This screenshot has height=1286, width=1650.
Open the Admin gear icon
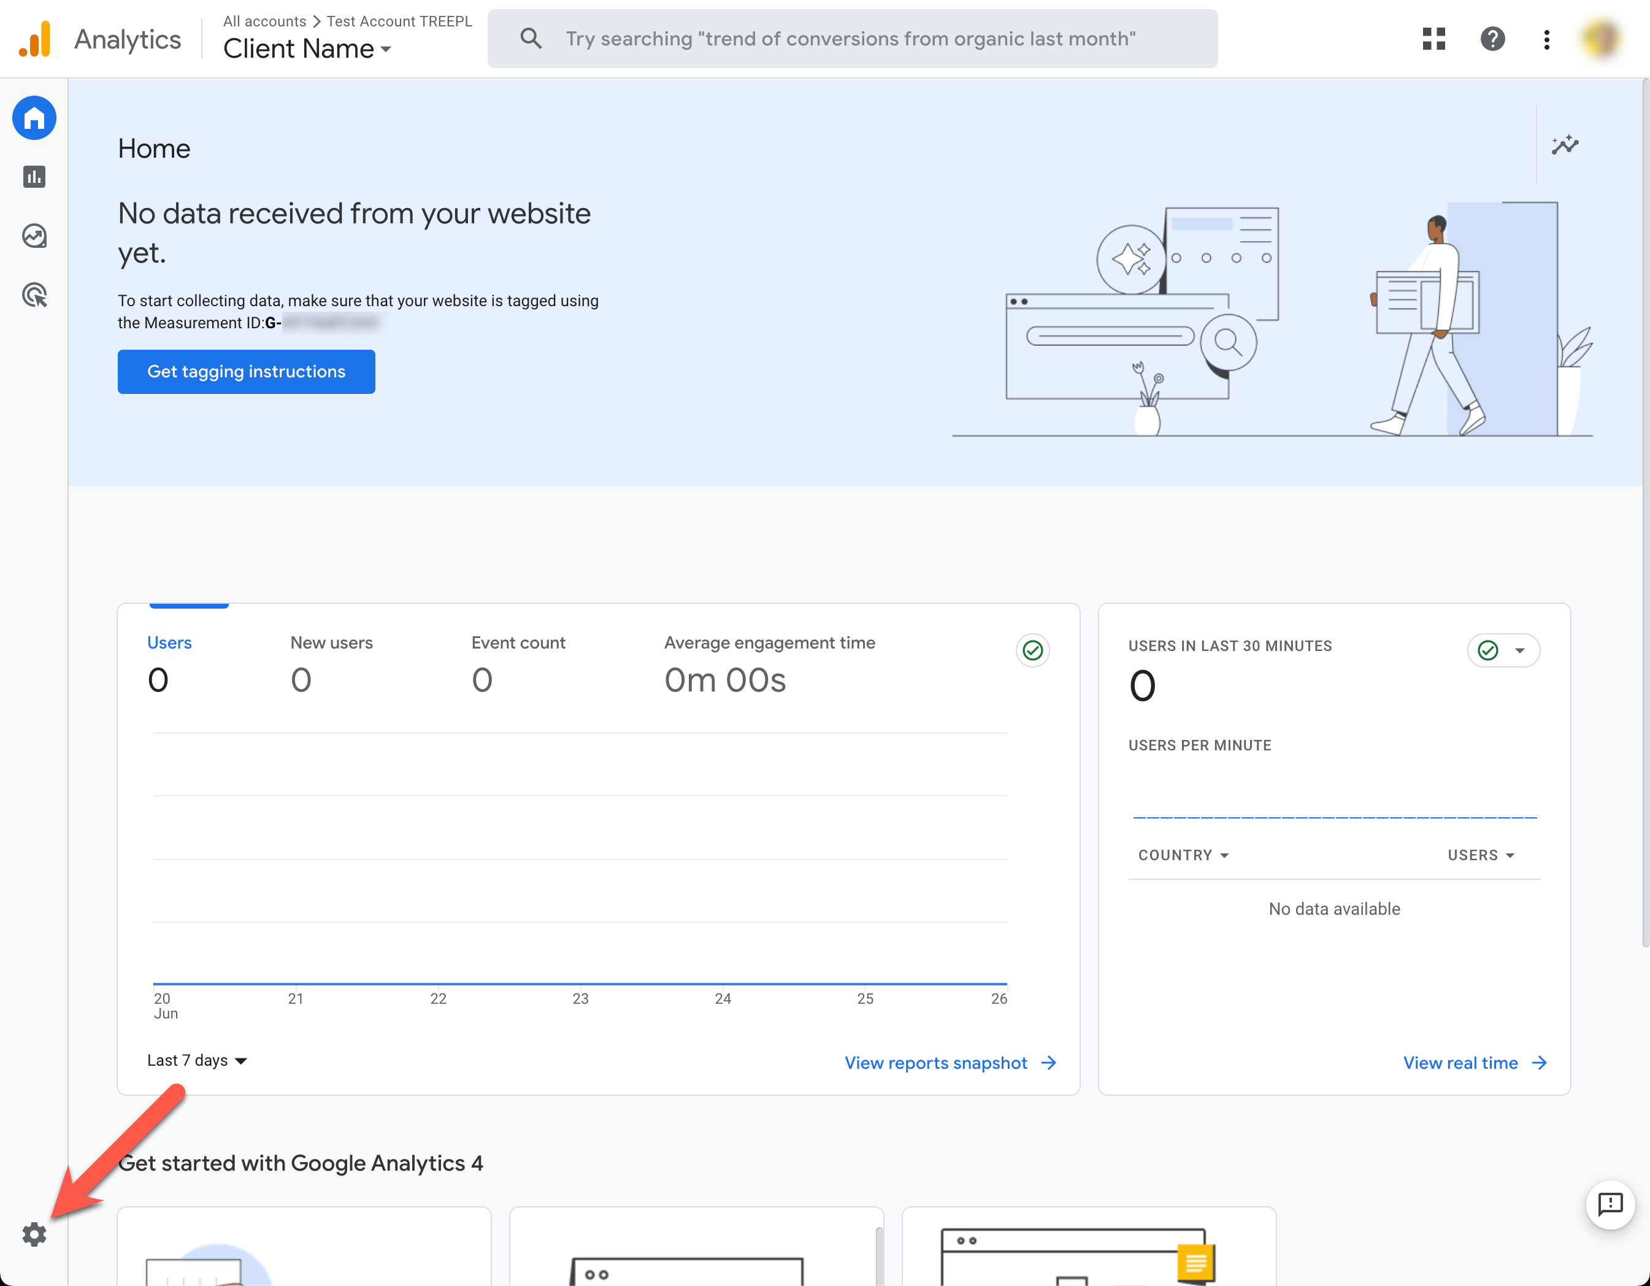(x=34, y=1234)
